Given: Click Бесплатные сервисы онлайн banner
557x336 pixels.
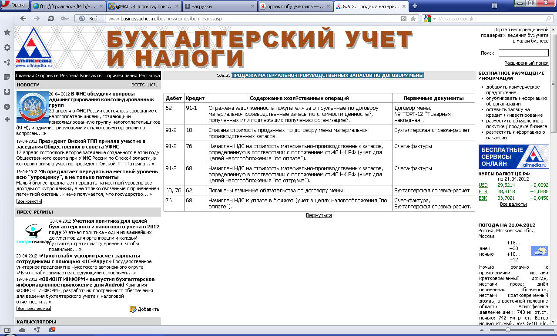Looking at the screenshot, I should tap(513, 156).
